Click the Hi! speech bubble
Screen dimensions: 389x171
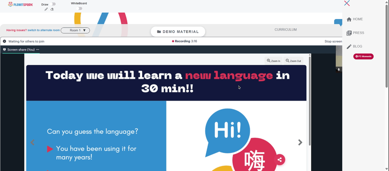pos(227,133)
